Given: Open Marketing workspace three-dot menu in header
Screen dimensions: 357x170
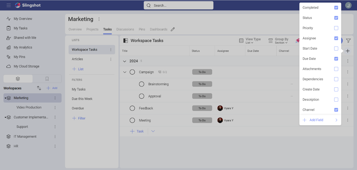Looking at the screenshot, I should click(x=99, y=19).
